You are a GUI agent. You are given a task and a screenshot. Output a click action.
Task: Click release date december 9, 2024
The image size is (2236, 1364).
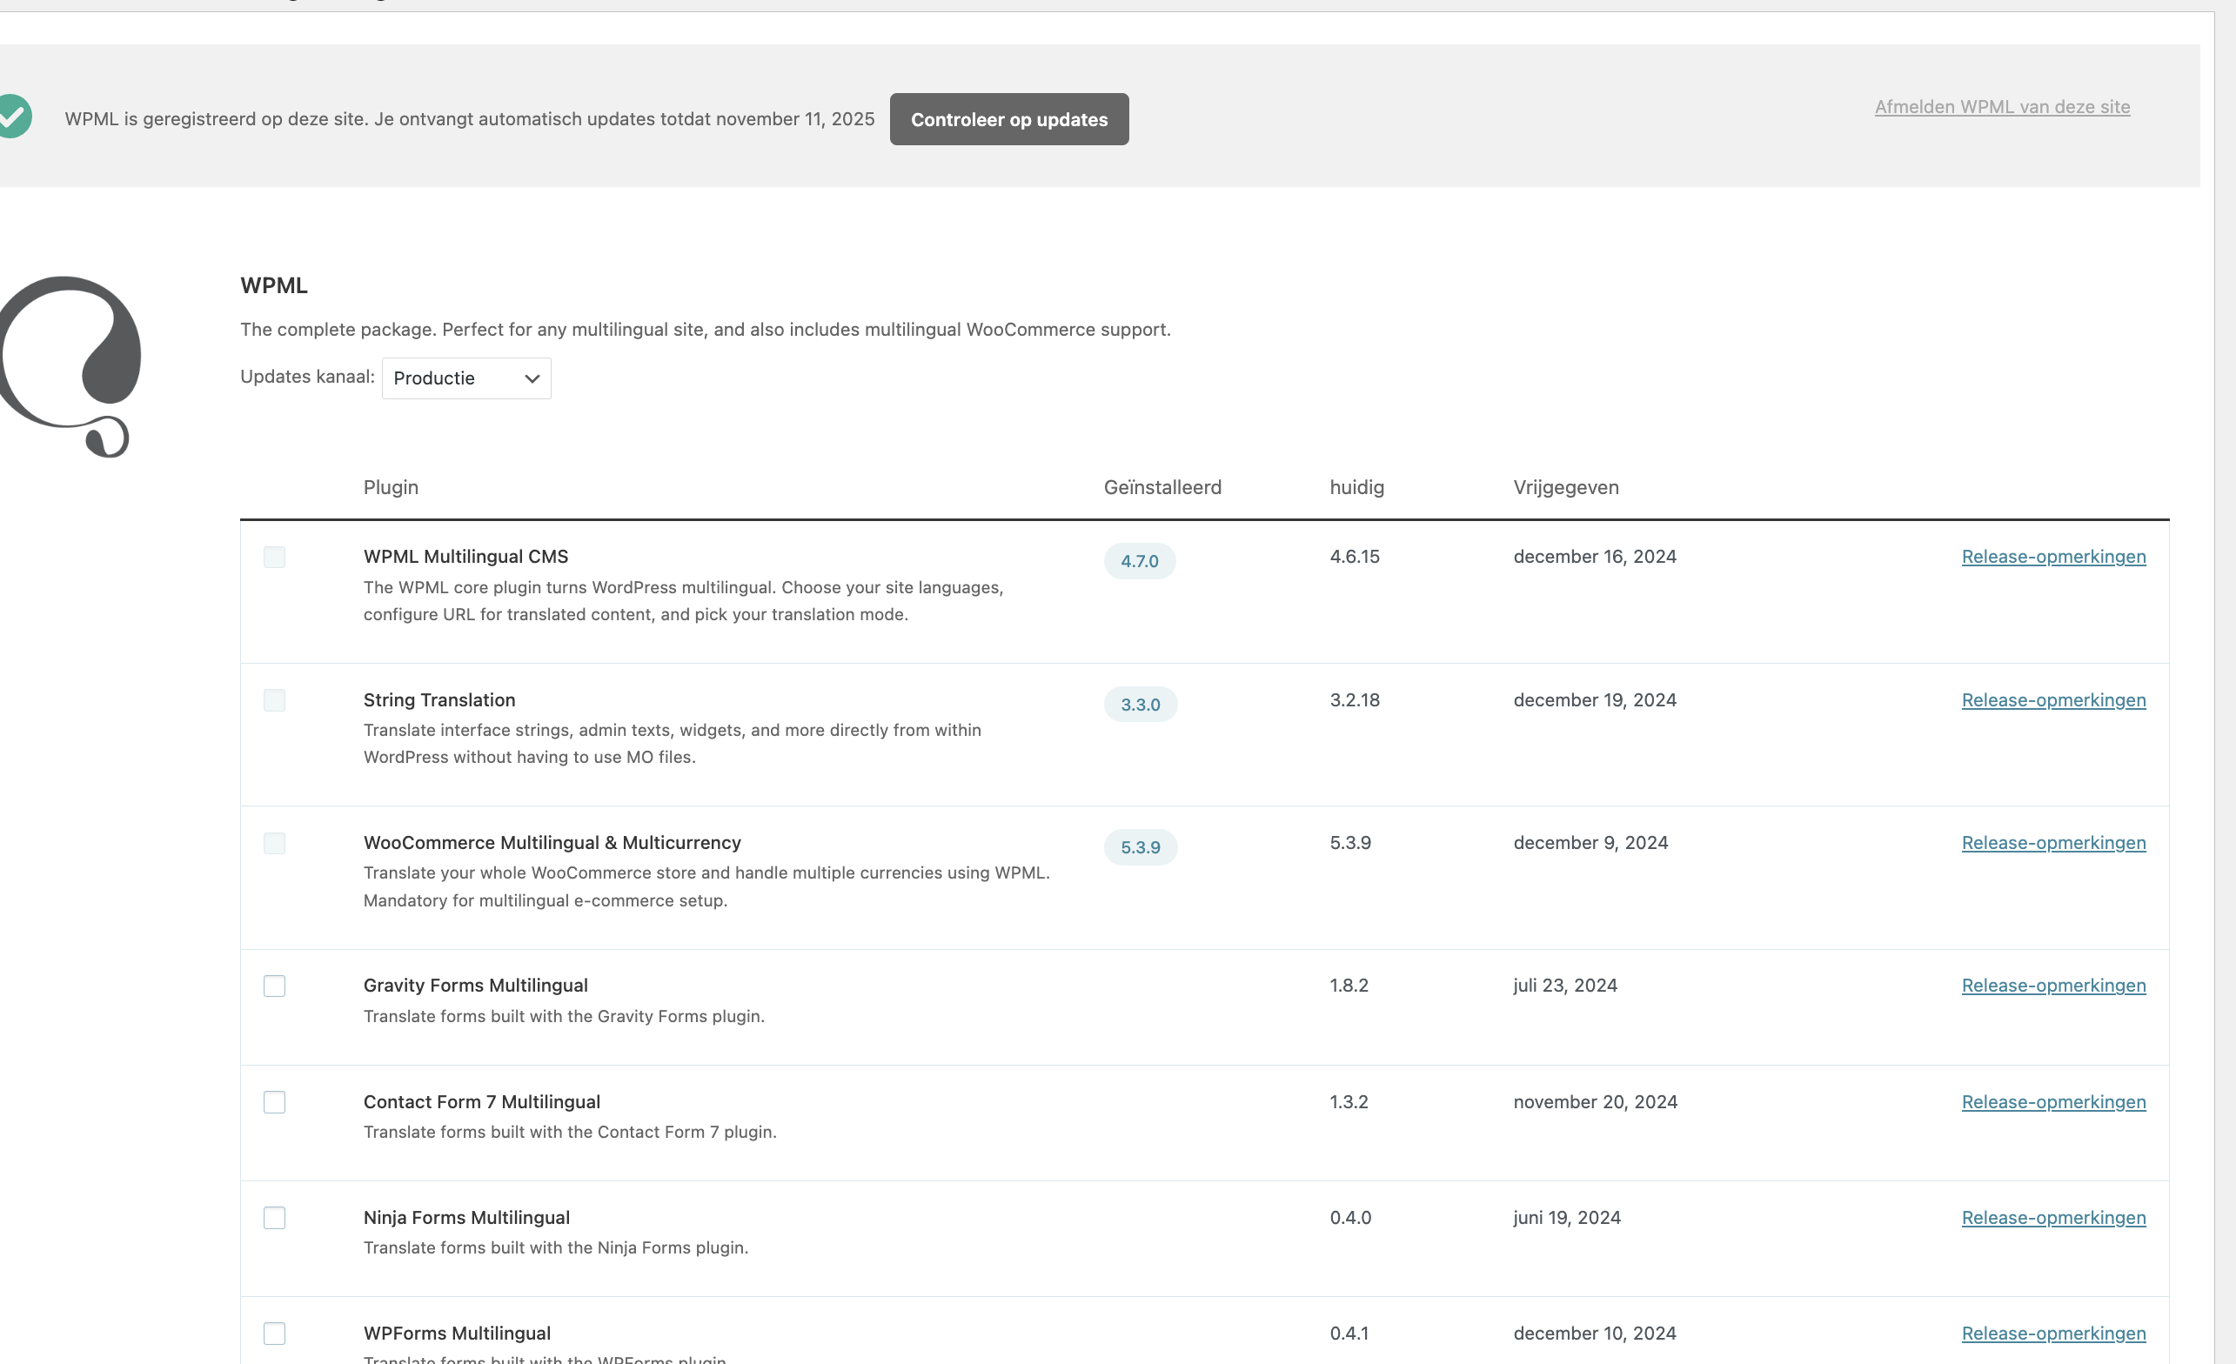[1590, 842]
